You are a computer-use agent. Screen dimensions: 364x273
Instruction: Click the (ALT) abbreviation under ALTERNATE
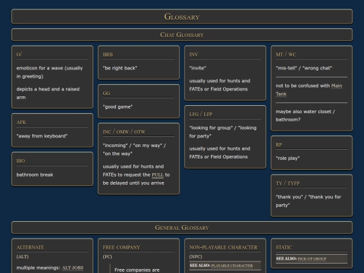(x=22, y=257)
